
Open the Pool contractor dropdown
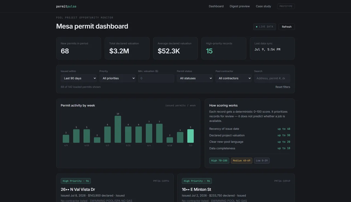[233, 78]
